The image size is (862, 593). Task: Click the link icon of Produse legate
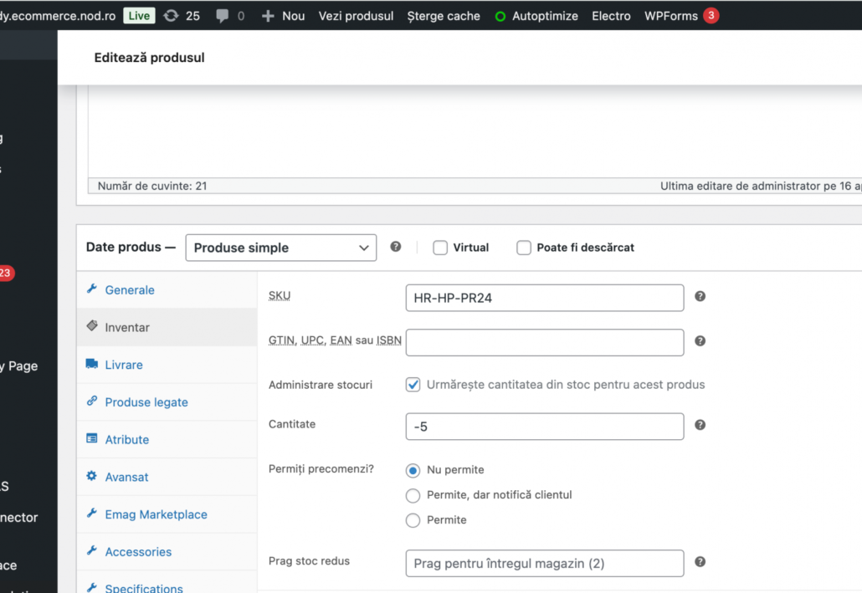tap(92, 401)
